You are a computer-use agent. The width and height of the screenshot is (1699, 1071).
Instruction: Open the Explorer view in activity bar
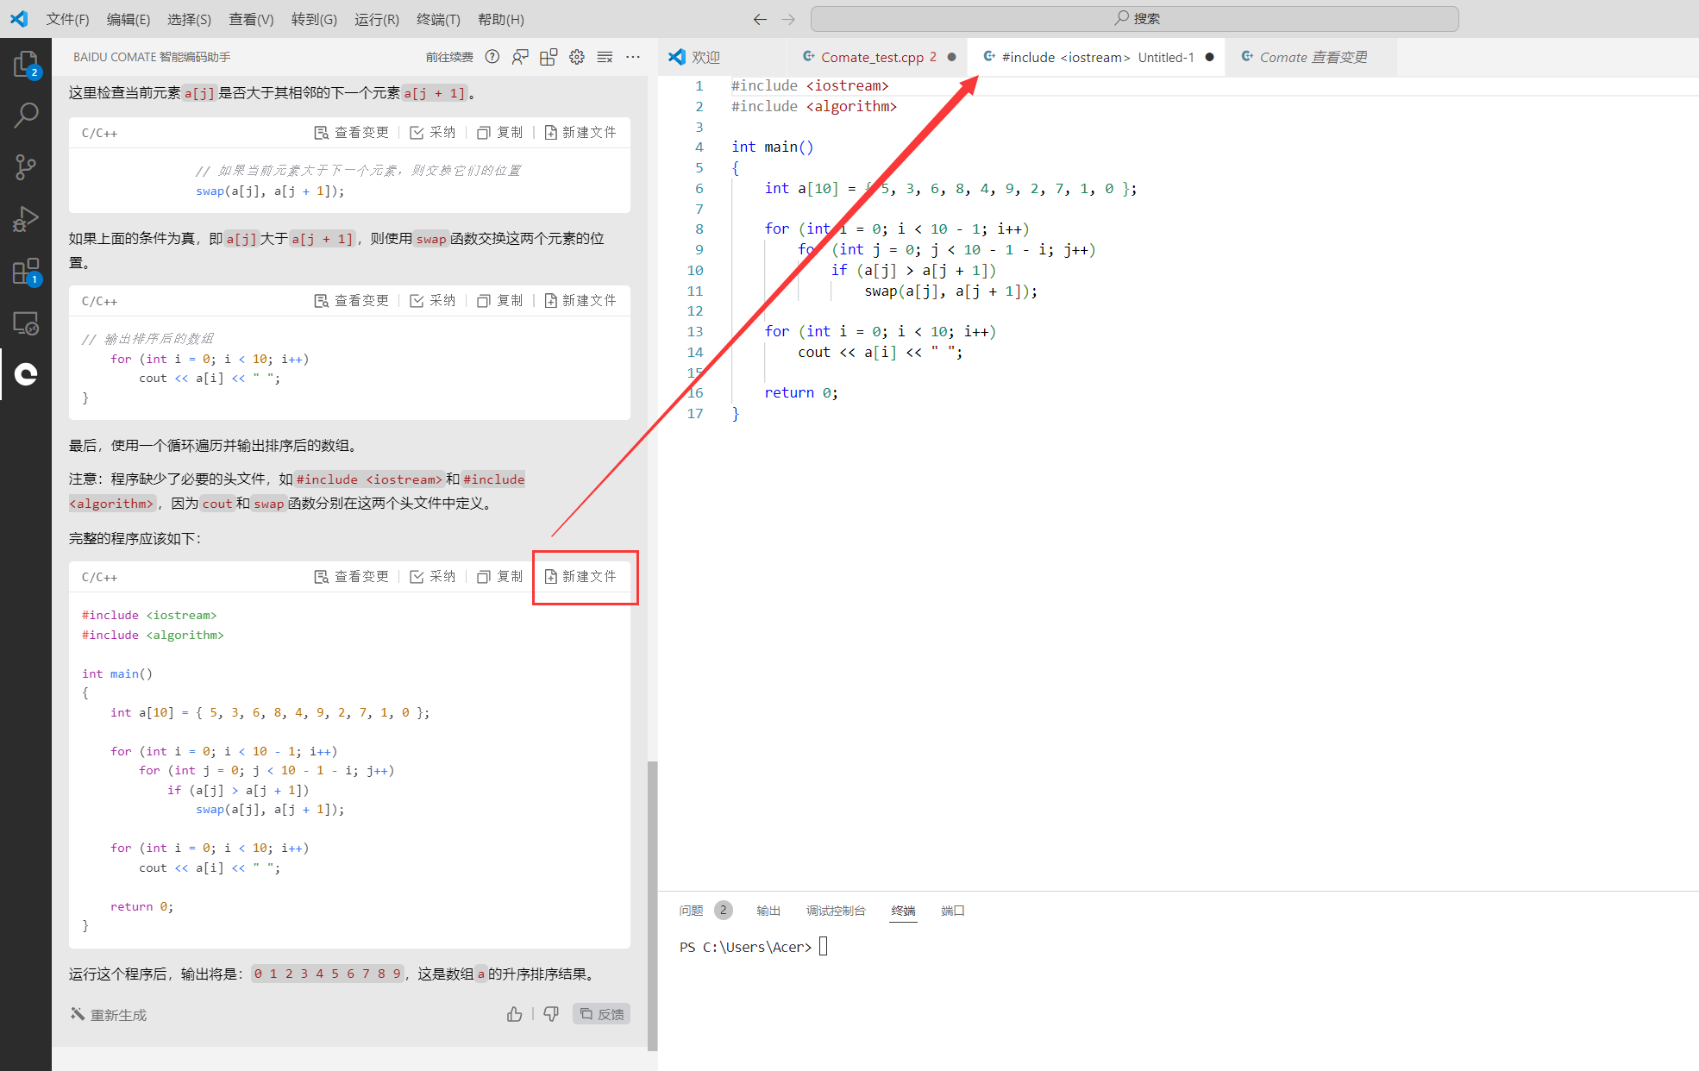(x=26, y=65)
